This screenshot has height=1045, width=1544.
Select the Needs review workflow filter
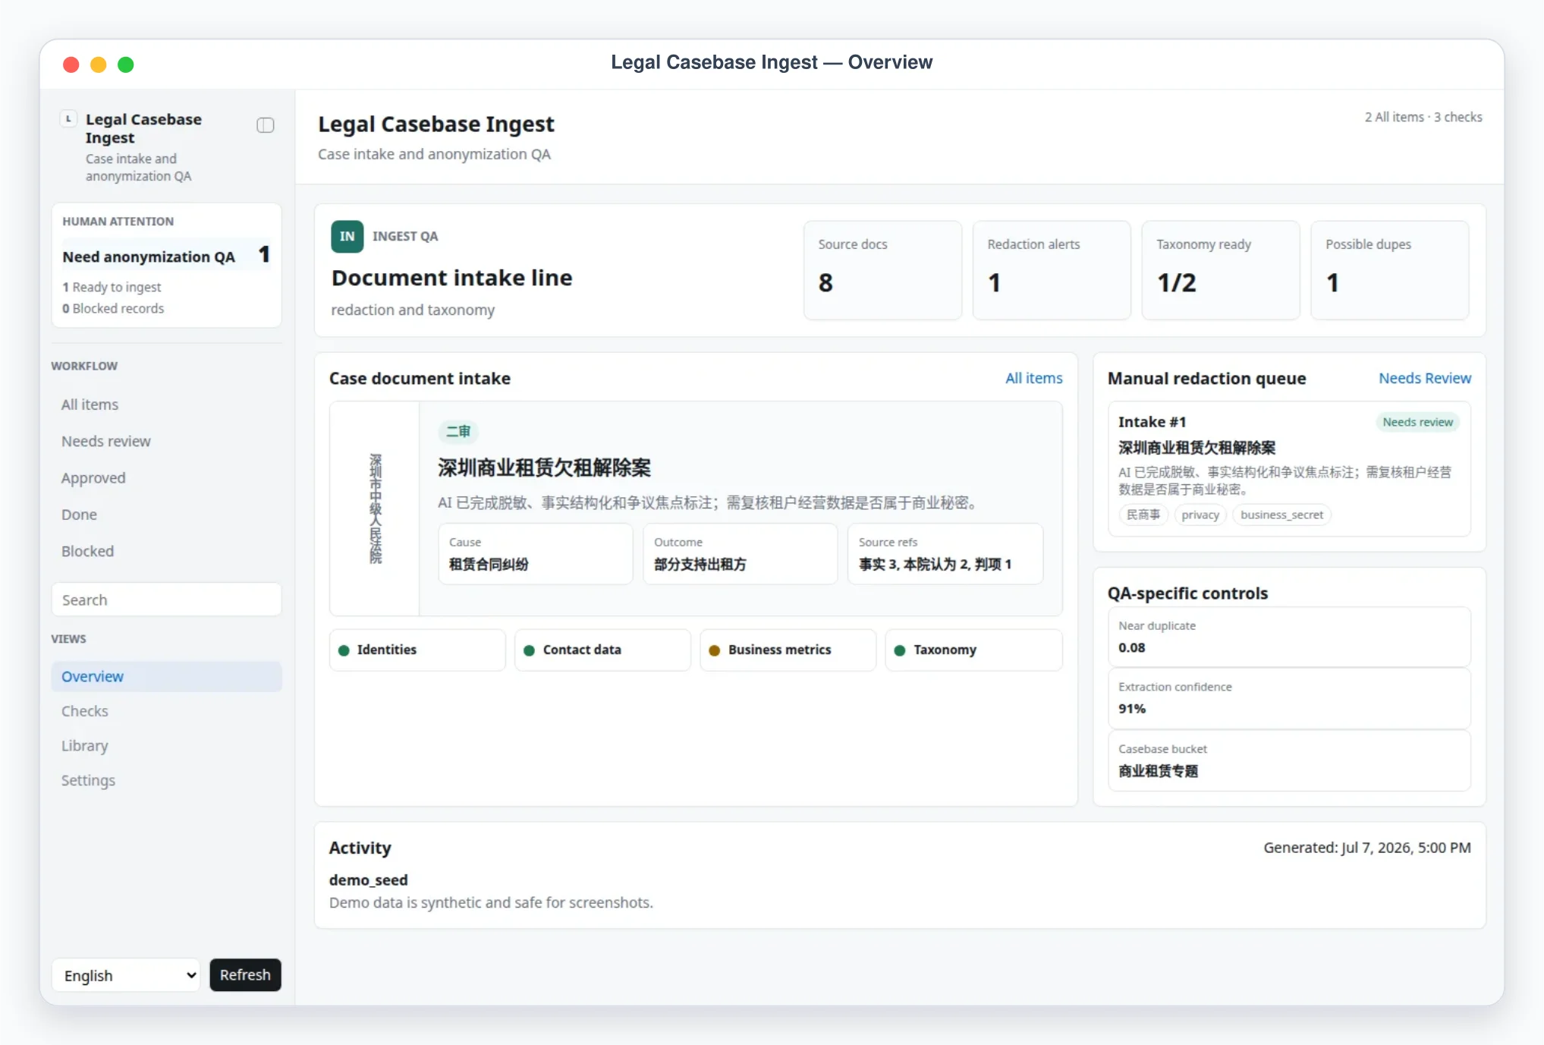tap(166, 441)
